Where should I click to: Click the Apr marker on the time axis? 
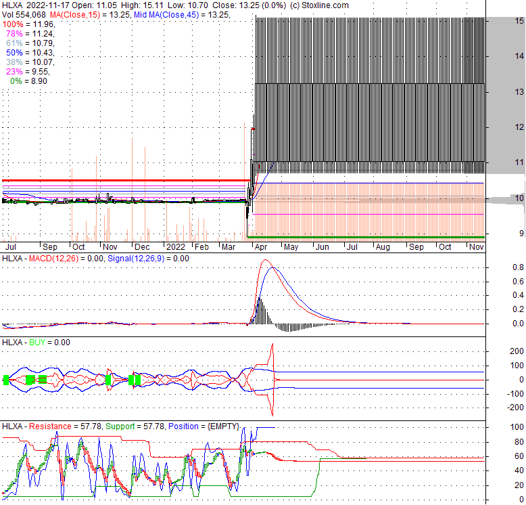(x=259, y=248)
